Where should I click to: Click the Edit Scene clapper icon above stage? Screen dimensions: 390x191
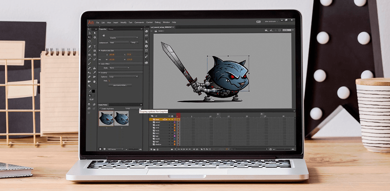(x=266, y=30)
